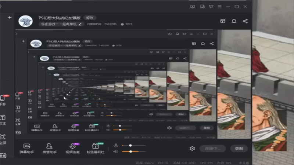294x165 pixels.
Task: Open the layout panel icon in main header
Action: point(223,21)
